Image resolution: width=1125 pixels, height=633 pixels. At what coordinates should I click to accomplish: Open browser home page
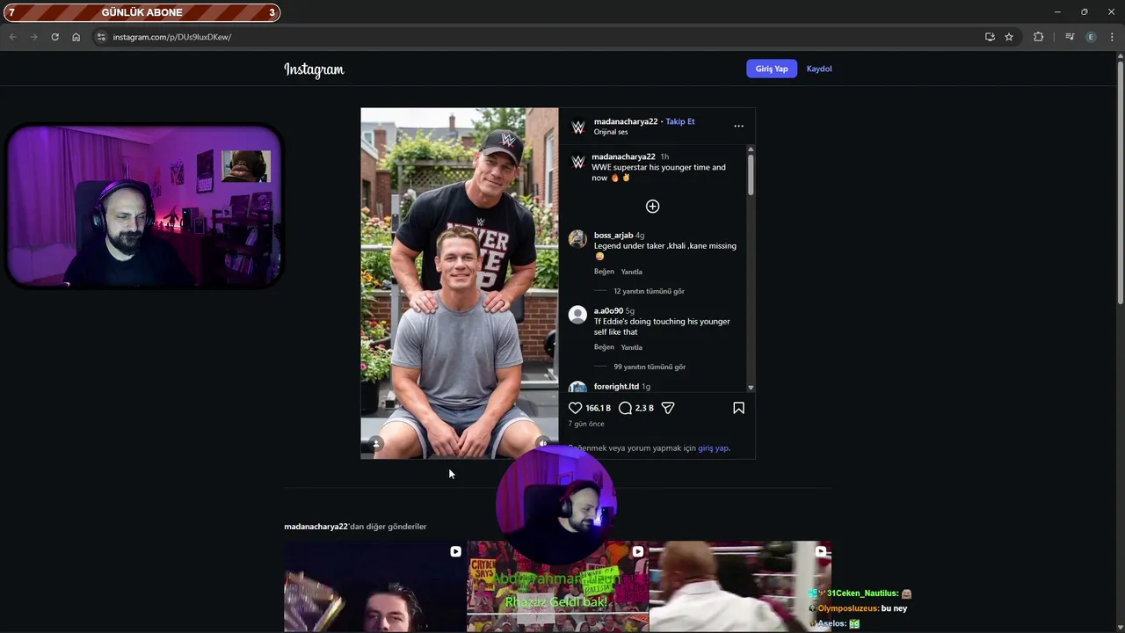tap(76, 37)
